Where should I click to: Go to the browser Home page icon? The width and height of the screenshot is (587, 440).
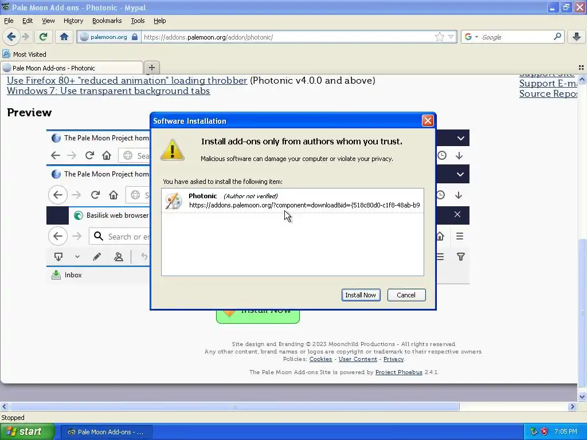[x=64, y=37]
